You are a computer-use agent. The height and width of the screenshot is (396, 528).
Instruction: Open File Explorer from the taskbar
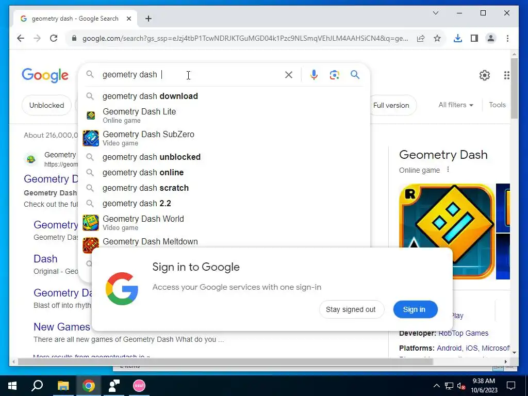point(63,386)
